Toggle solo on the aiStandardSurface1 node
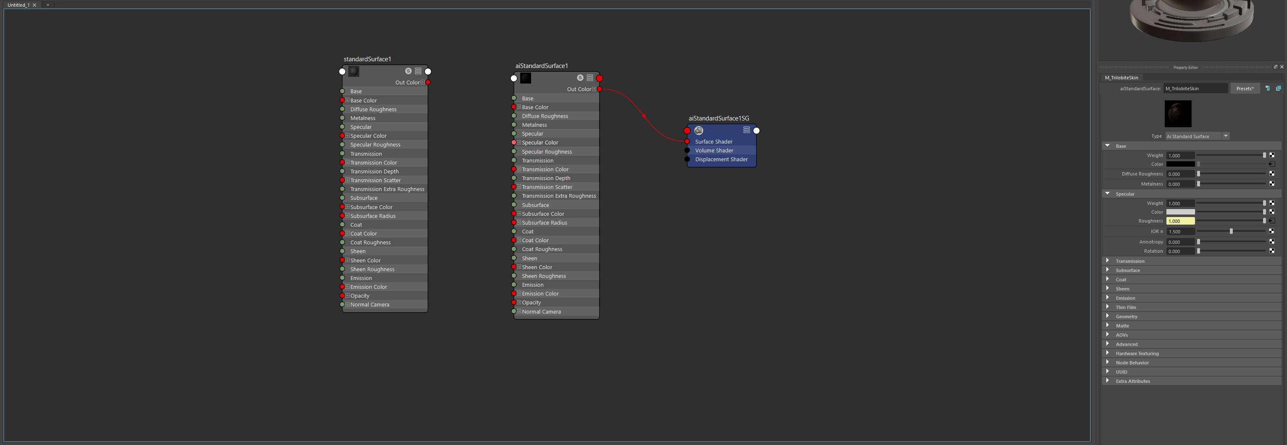The width and height of the screenshot is (1287, 445). [x=579, y=78]
